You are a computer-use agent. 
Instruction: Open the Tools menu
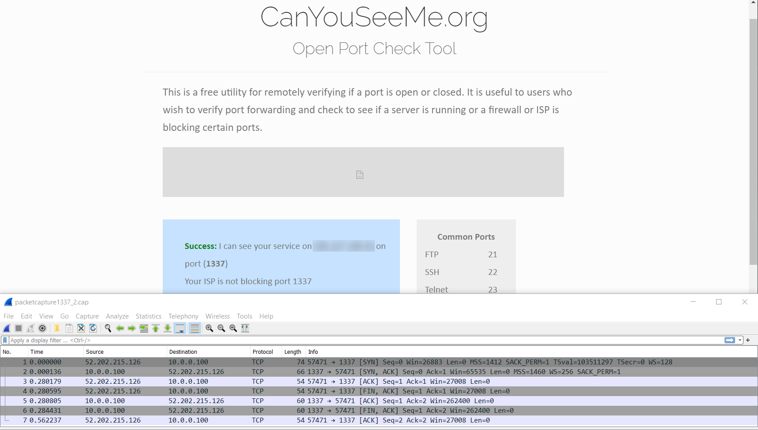[x=244, y=316]
